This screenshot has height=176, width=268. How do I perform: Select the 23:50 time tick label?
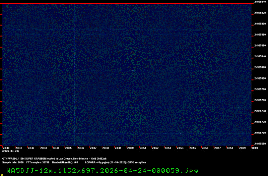pos(130,148)
